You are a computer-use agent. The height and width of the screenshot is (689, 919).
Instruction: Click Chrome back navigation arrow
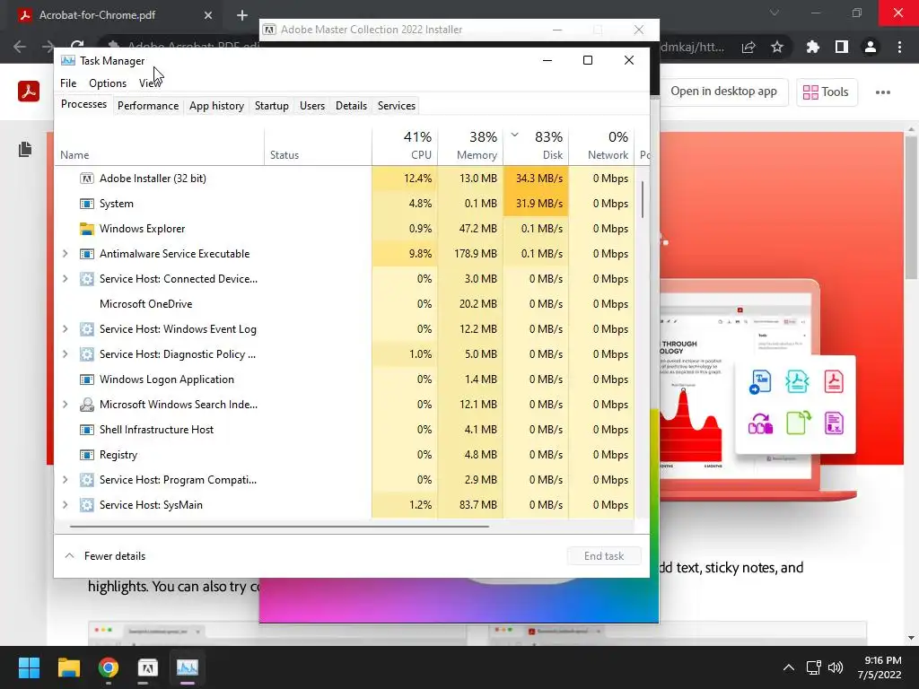point(20,47)
